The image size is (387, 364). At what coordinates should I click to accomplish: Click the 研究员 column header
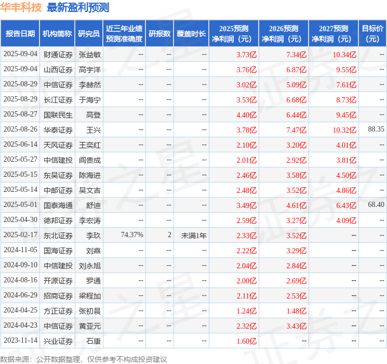[89, 34]
